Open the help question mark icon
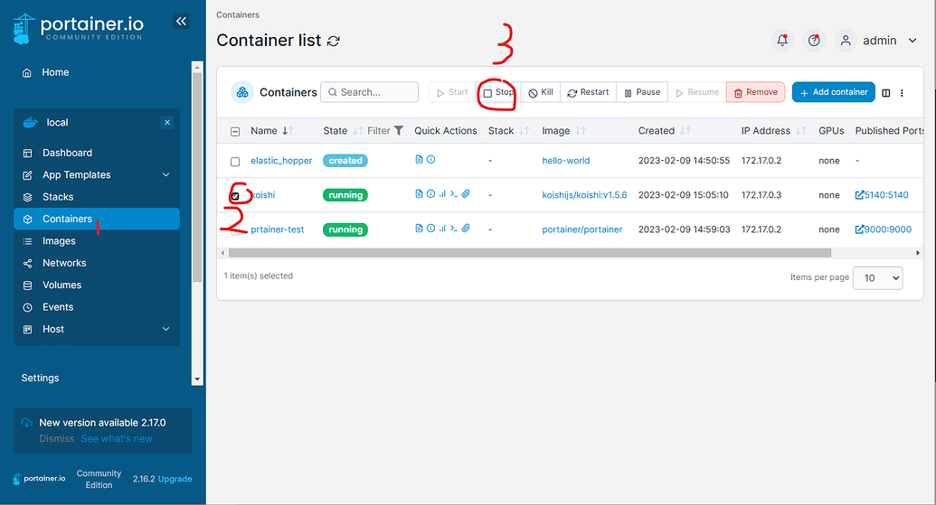Screen dimensions: 936x505 [x=814, y=41]
